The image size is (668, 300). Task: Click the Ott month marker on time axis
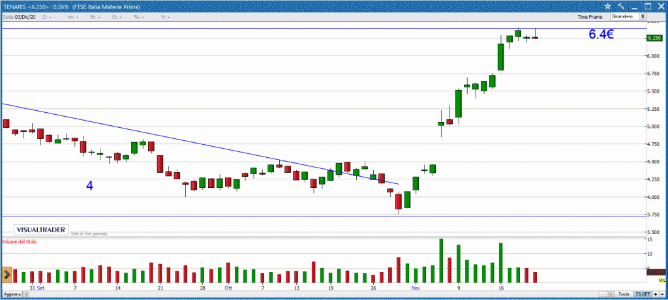(228, 287)
